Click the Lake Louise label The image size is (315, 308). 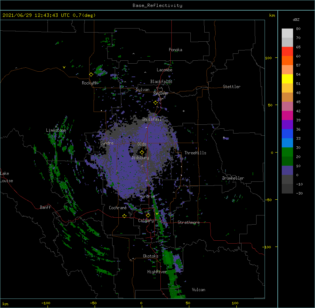[x=6, y=177]
